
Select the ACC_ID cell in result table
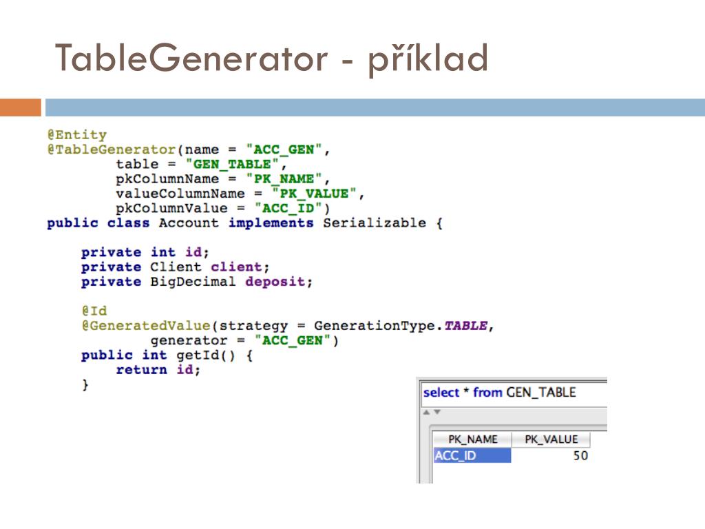tap(472, 456)
